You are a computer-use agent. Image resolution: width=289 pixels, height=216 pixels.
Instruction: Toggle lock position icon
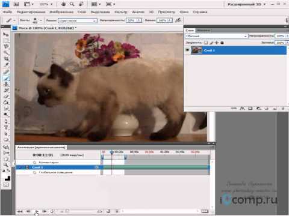(217, 43)
